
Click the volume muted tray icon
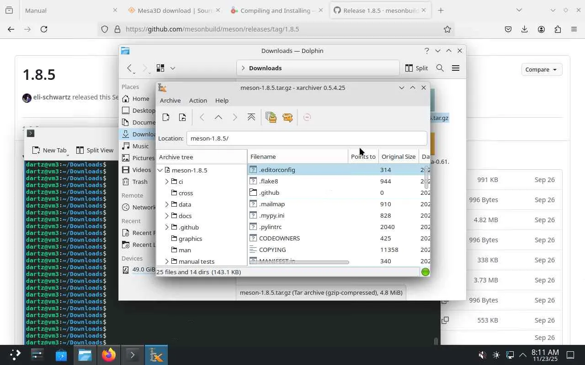(482, 355)
